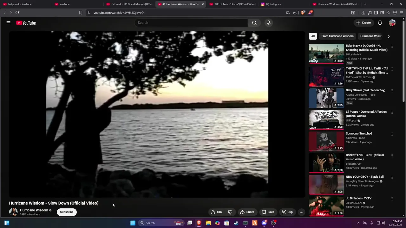
Task: Open Brave Shields lion icon
Action: click(303, 13)
